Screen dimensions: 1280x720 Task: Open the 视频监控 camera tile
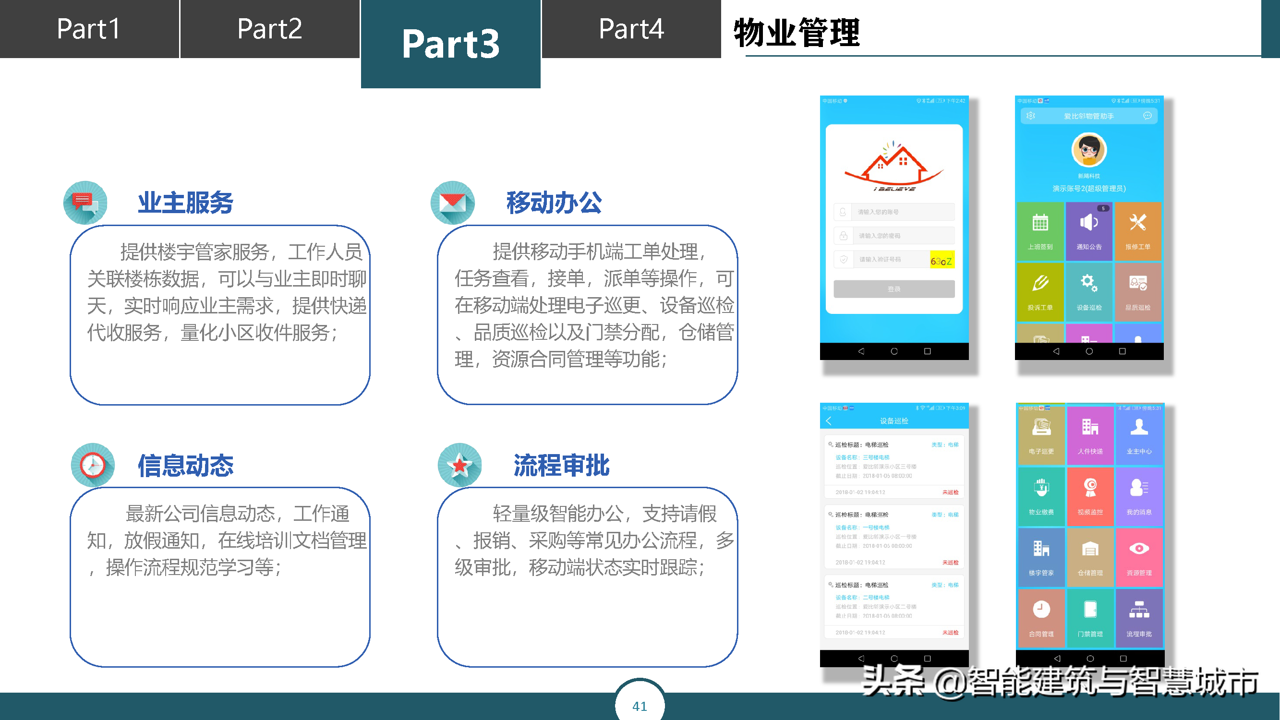tap(1090, 497)
